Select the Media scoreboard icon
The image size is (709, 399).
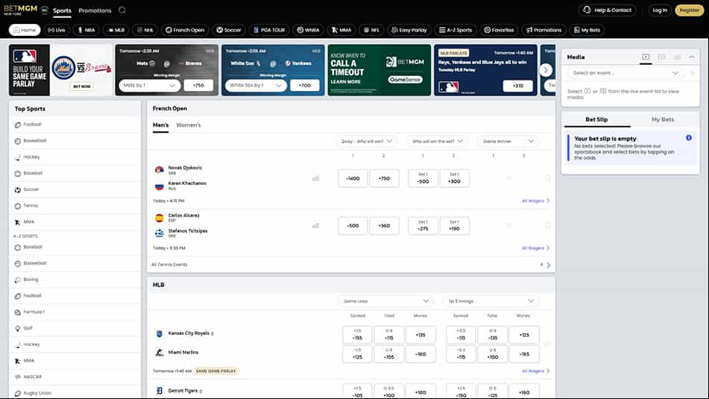[661, 57]
